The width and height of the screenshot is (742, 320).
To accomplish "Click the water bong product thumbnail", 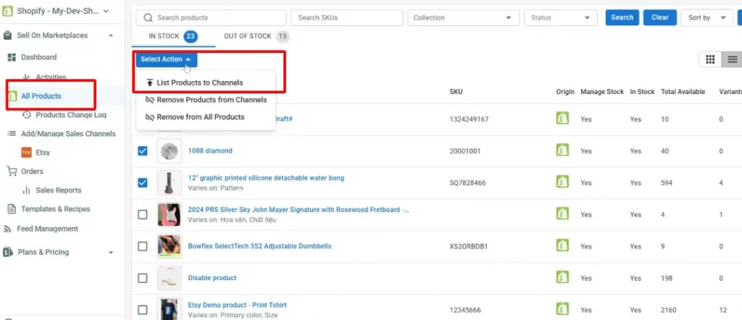I will click(x=169, y=182).
